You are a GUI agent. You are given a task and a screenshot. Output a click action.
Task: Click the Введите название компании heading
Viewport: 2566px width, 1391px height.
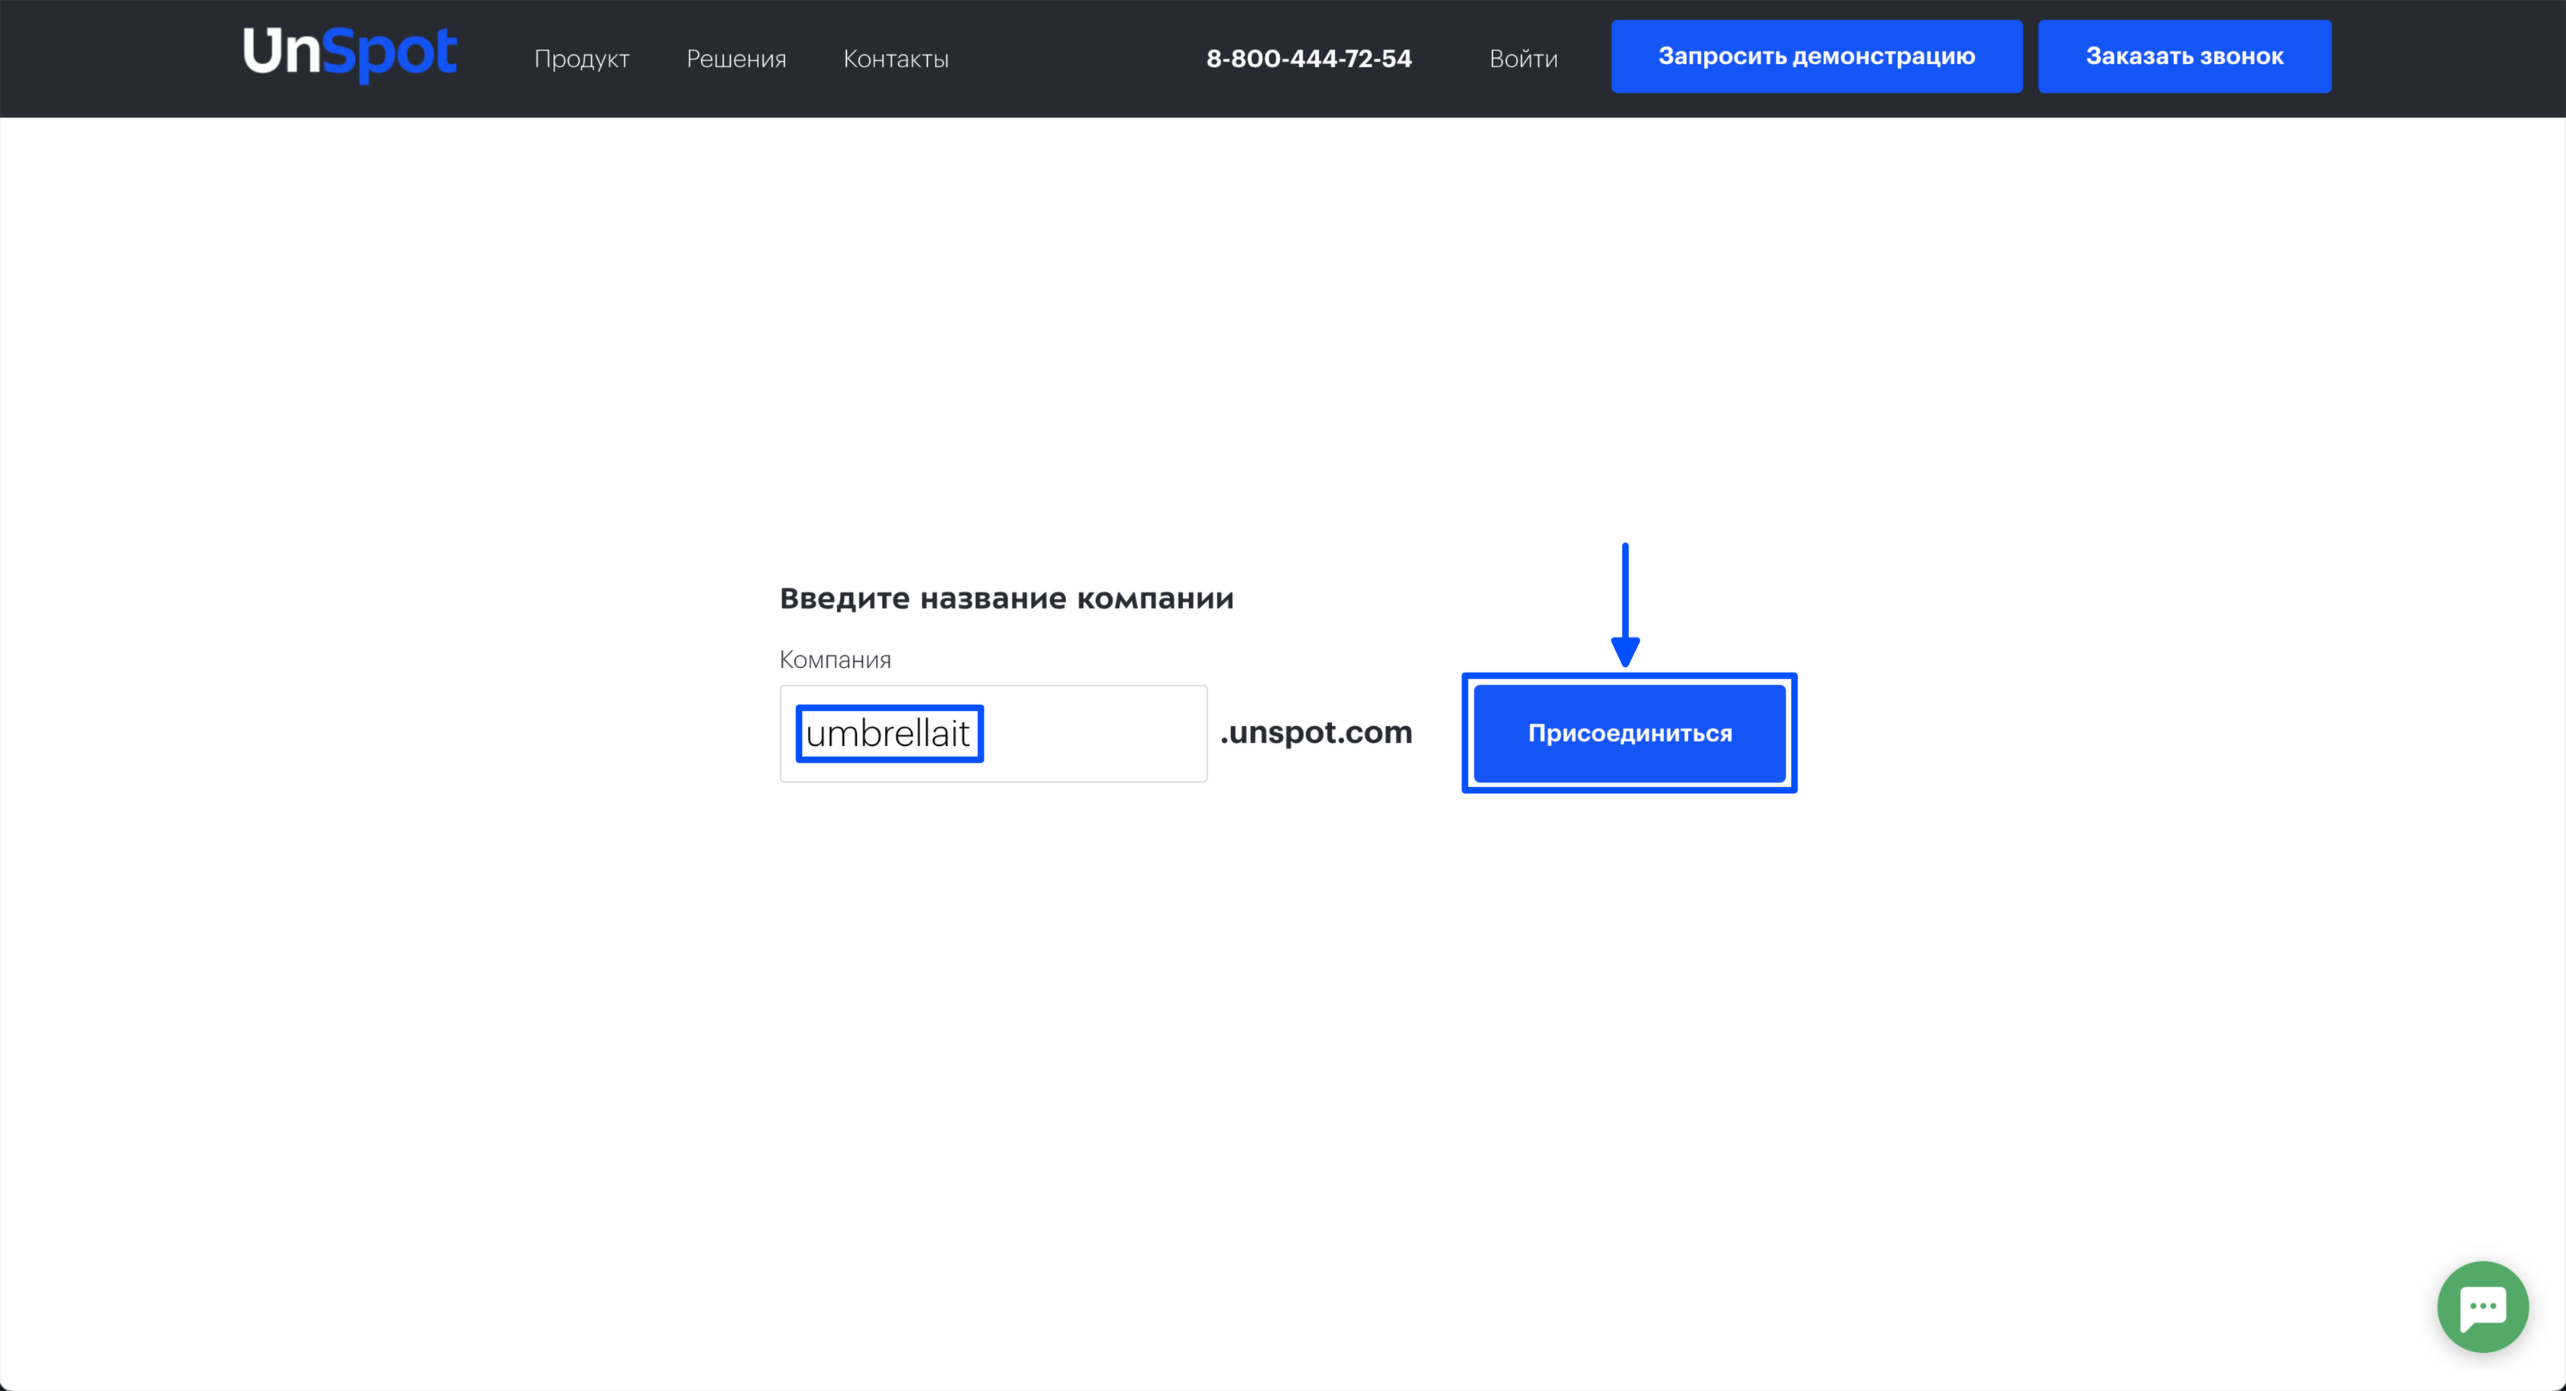pyautogui.click(x=1006, y=599)
